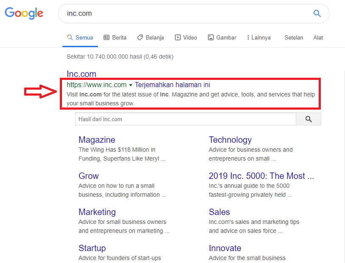345x263 pixels.
Task: Click the Video play icon tab
Action: 177,37
